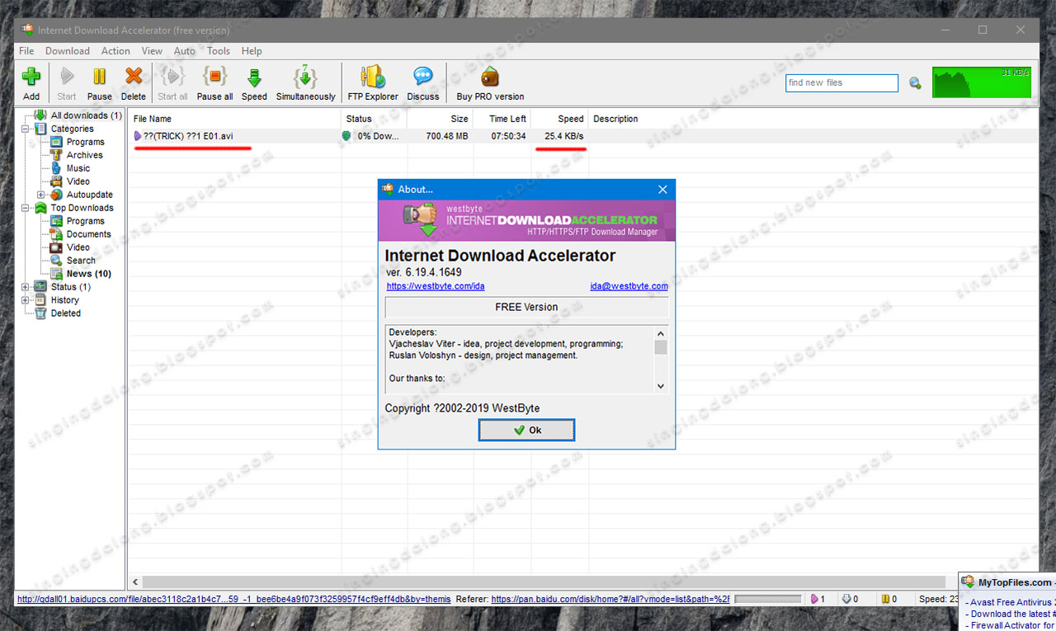This screenshot has height=631, width=1056.
Task: Collapse the Top Downloads tree node
Action: (26, 208)
